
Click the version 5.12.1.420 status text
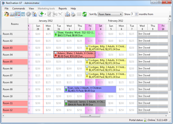162,120
